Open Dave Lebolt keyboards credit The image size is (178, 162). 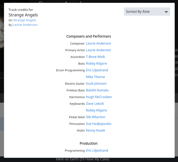coord(95,104)
